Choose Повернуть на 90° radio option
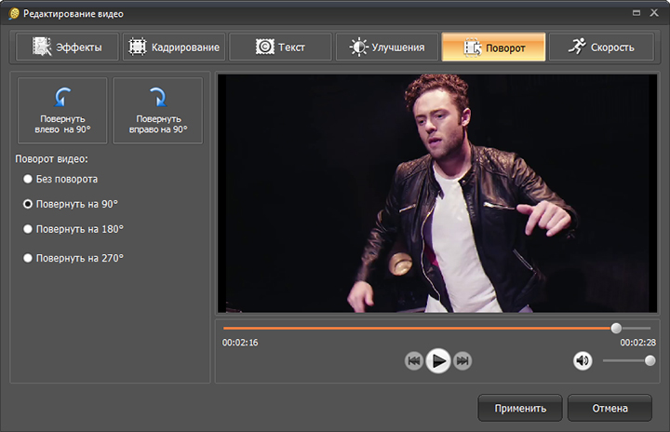This screenshot has height=432, width=670. point(71,204)
